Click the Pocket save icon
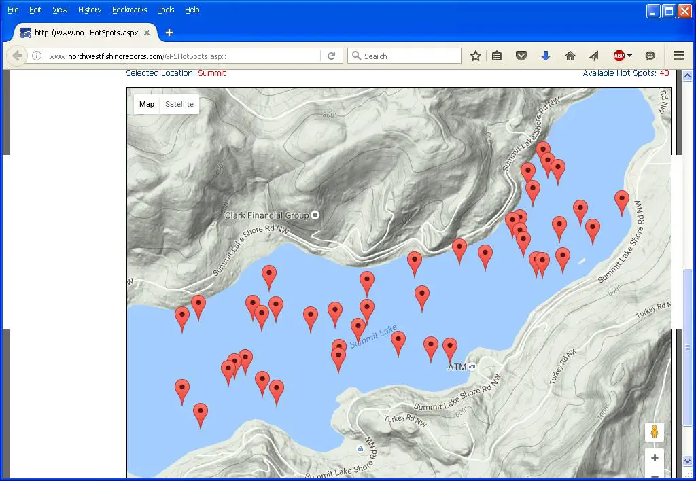This screenshot has height=481, width=696. click(521, 56)
